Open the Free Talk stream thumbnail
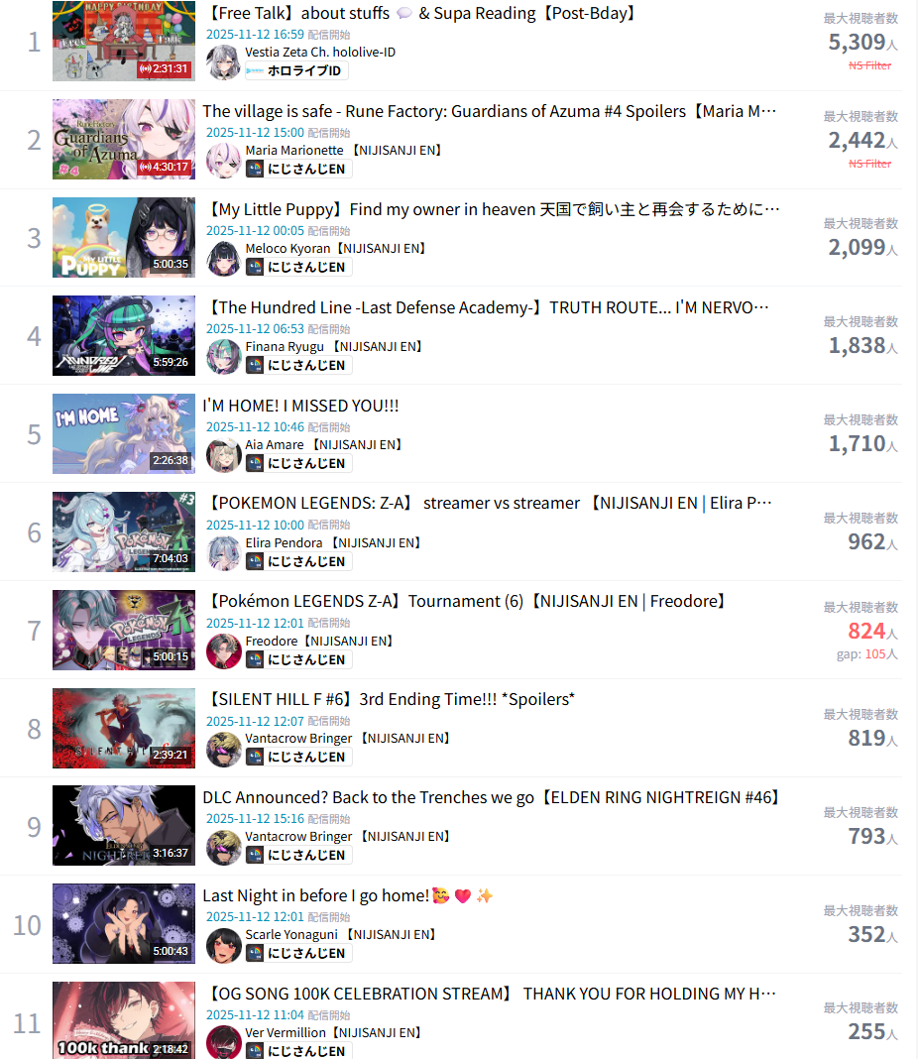Image resolution: width=918 pixels, height=1059 pixels. (124, 42)
